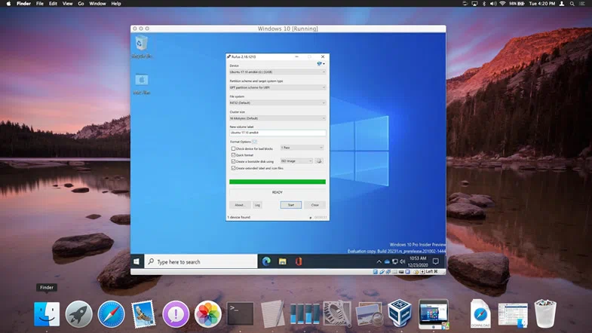592x333 pixels.
Task: Click the Windows Start button
Action: pyautogui.click(x=136, y=261)
